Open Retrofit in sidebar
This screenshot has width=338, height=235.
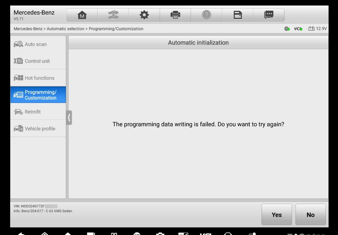[x=38, y=111]
